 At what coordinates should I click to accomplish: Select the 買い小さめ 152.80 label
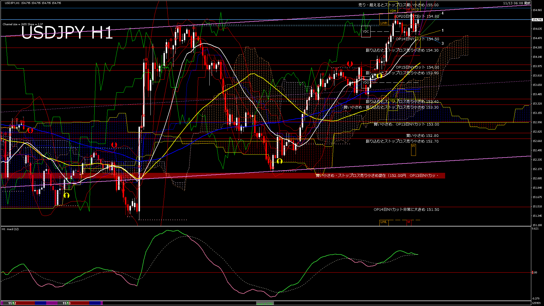point(422,135)
